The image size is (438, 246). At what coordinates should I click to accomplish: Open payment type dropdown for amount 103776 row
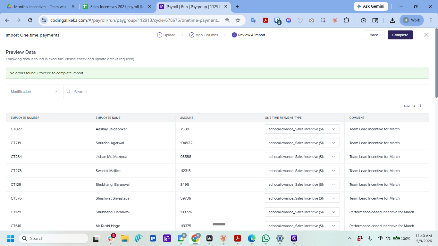tap(302, 212)
